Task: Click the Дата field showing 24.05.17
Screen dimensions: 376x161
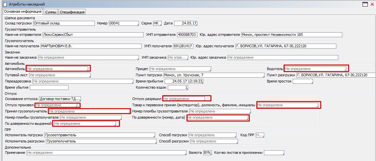Action: point(186,23)
